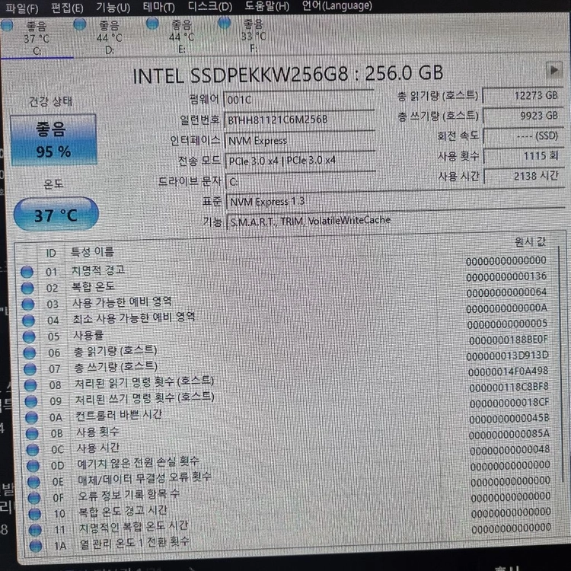The image size is (571, 571).
Task: Click the blue status circle above the F: drive
Action: [x=225, y=23]
